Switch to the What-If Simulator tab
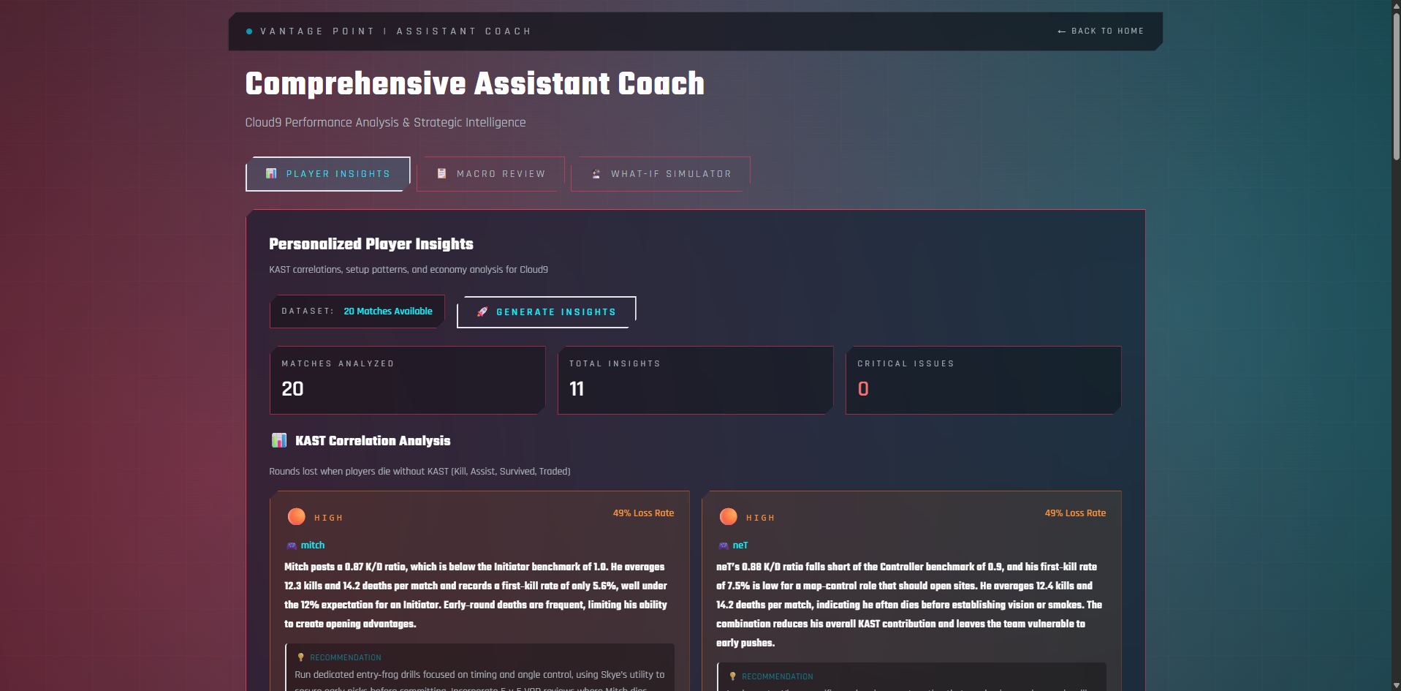 pos(661,174)
